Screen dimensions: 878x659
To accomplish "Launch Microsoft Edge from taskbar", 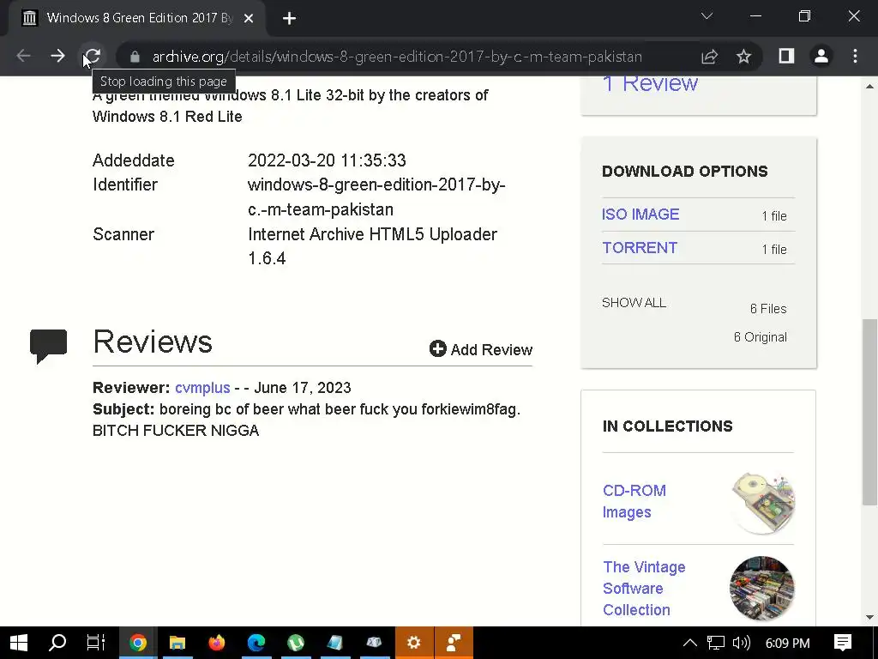I will click(256, 643).
